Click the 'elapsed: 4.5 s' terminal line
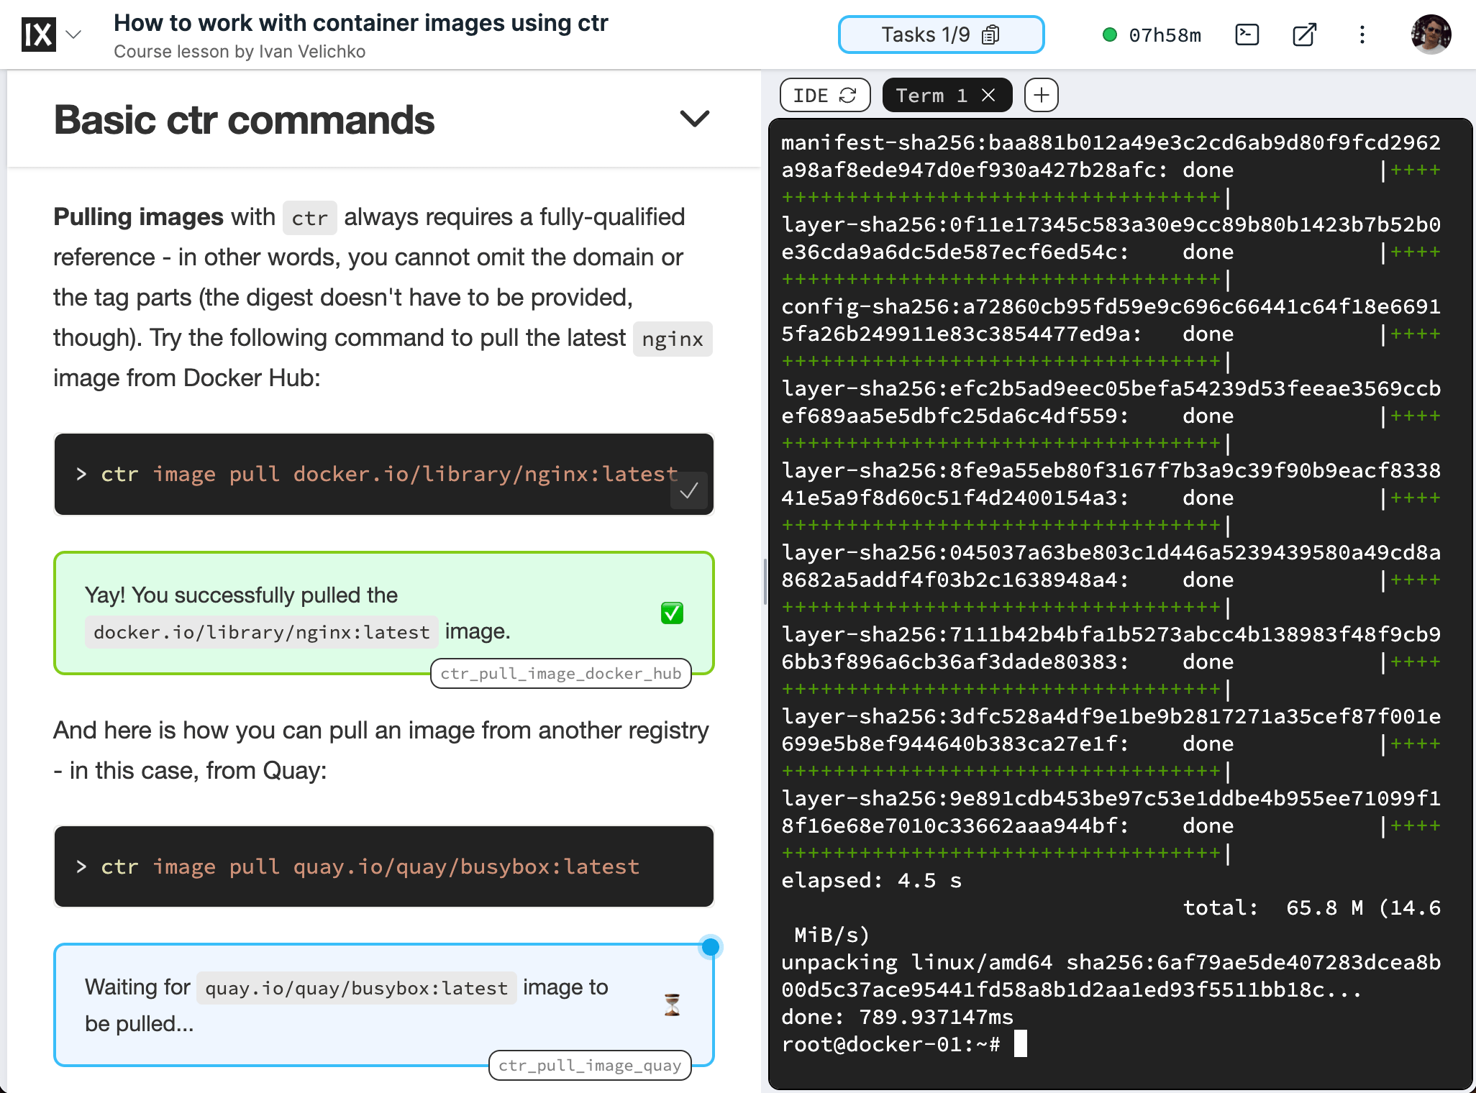The height and width of the screenshot is (1093, 1476). (x=871, y=881)
